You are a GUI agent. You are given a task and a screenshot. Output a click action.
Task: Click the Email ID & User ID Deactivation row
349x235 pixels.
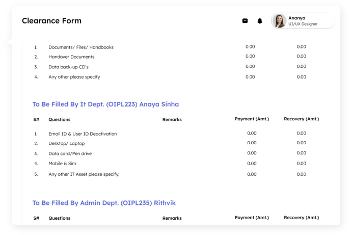point(83,134)
